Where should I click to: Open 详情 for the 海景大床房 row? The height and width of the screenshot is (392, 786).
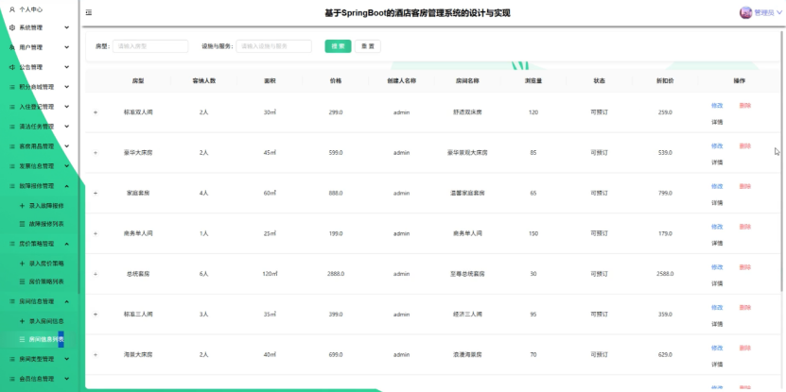[x=717, y=365]
